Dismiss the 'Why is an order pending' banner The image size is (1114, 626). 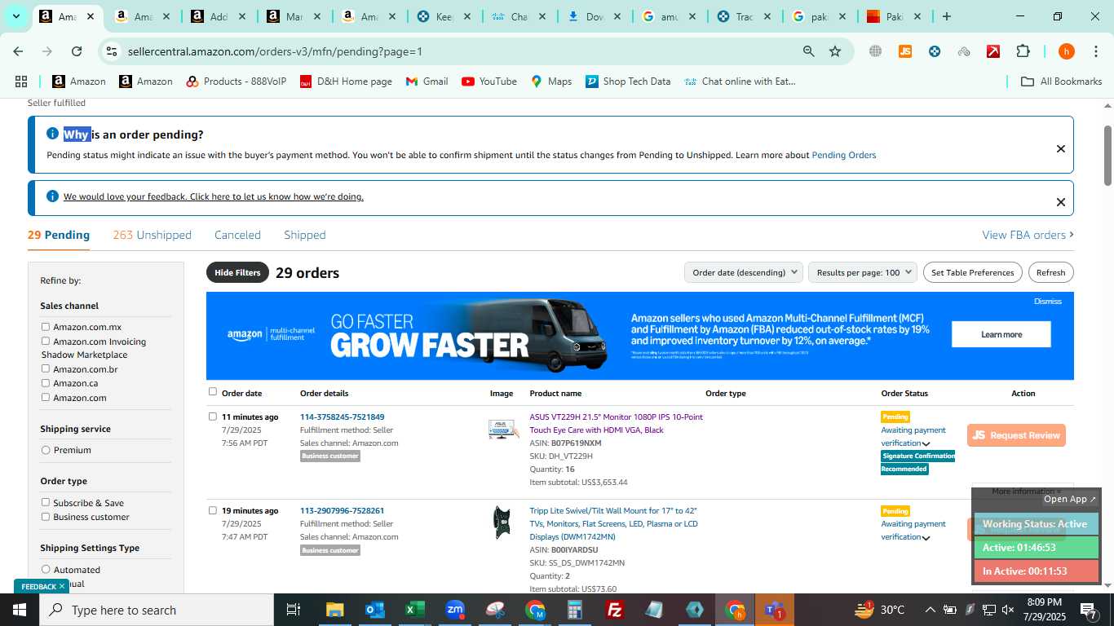1061,148
